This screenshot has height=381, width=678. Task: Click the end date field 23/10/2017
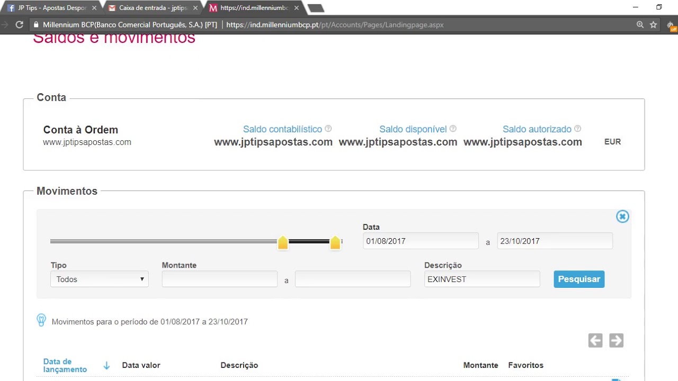555,241
